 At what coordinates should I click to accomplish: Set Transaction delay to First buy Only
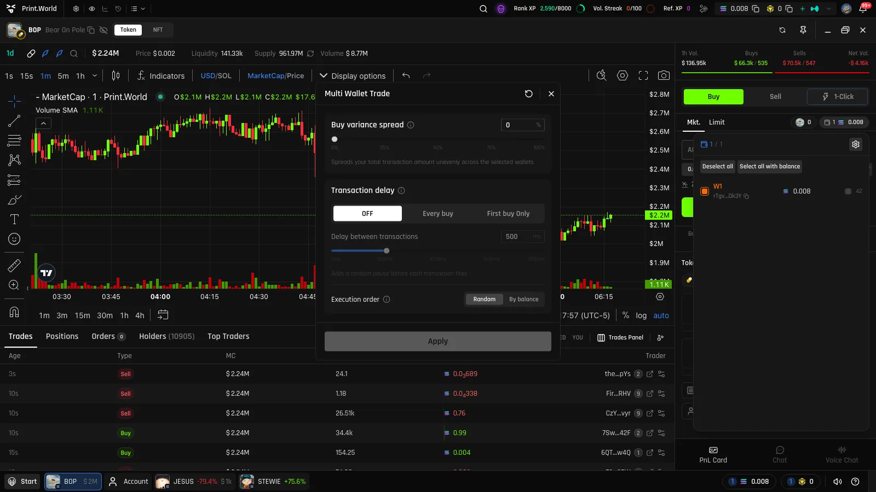click(508, 214)
